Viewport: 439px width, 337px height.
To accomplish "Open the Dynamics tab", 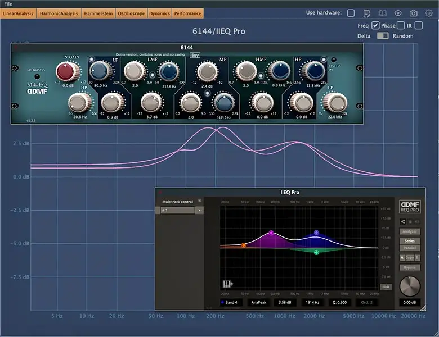I will coord(159,13).
